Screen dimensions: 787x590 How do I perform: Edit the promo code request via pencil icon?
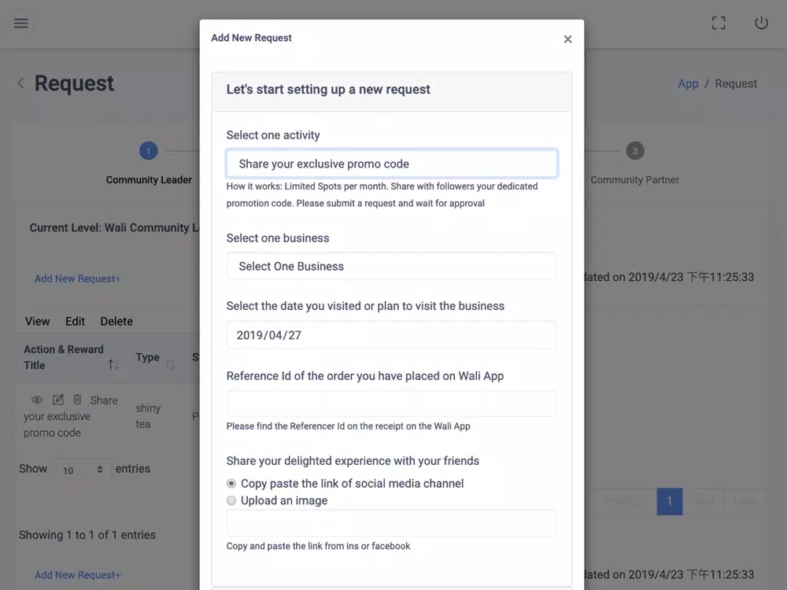tap(57, 400)
